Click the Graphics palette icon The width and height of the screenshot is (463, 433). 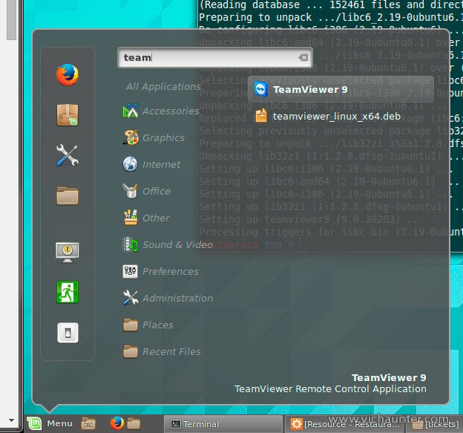pyautogui.click(x=131, y=137)
